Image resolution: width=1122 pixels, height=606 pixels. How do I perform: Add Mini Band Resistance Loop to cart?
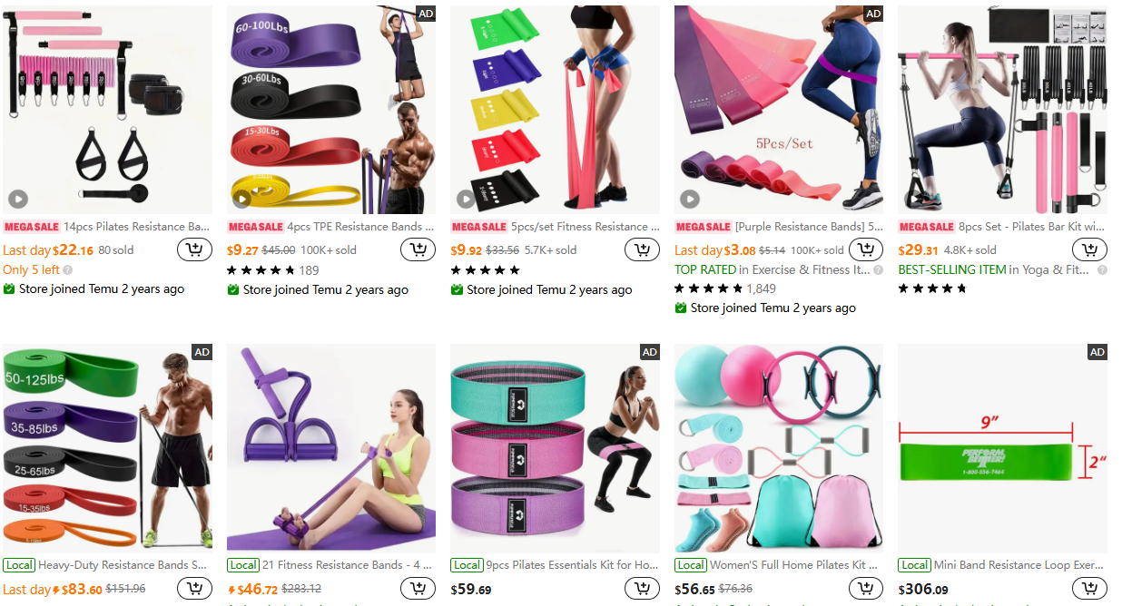click(1090, 589)
